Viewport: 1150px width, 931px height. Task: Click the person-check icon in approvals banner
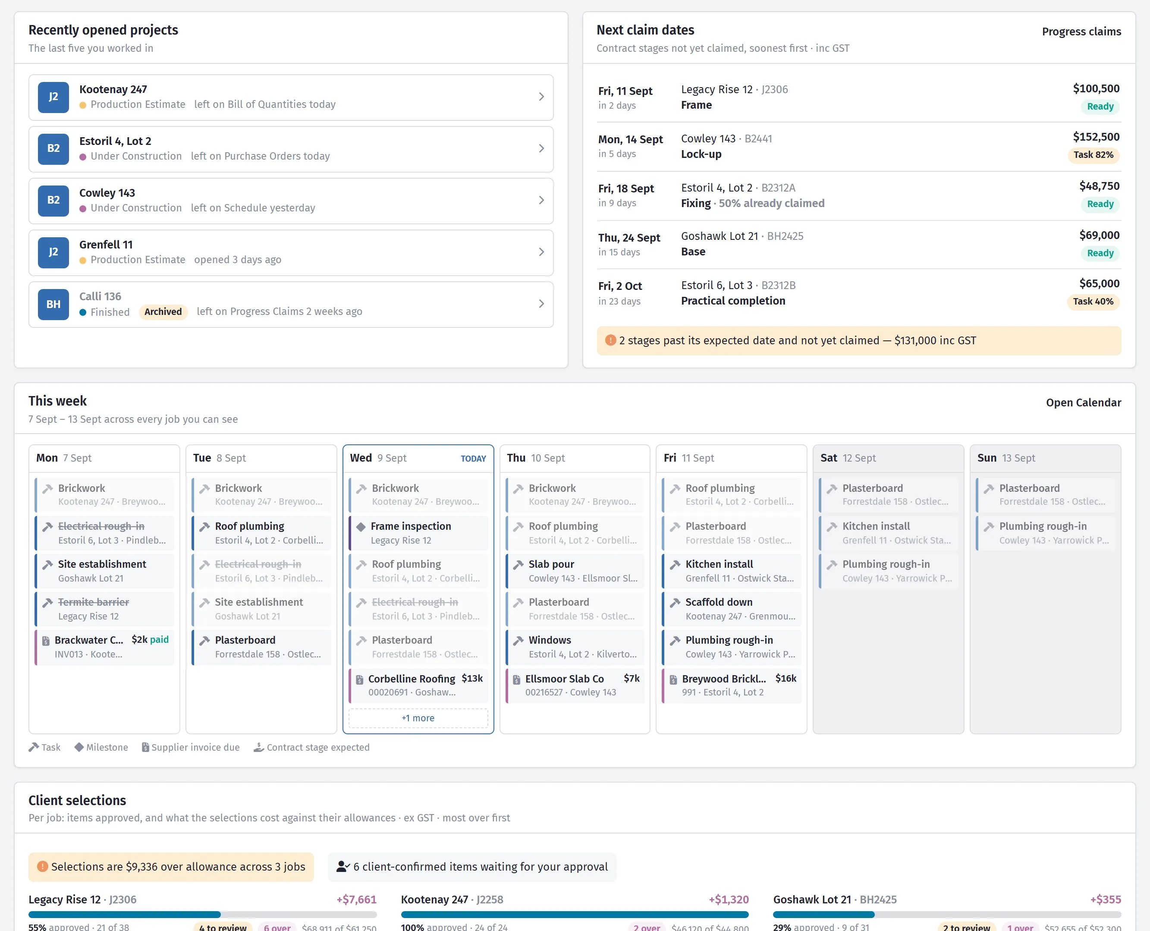(343, 866)
